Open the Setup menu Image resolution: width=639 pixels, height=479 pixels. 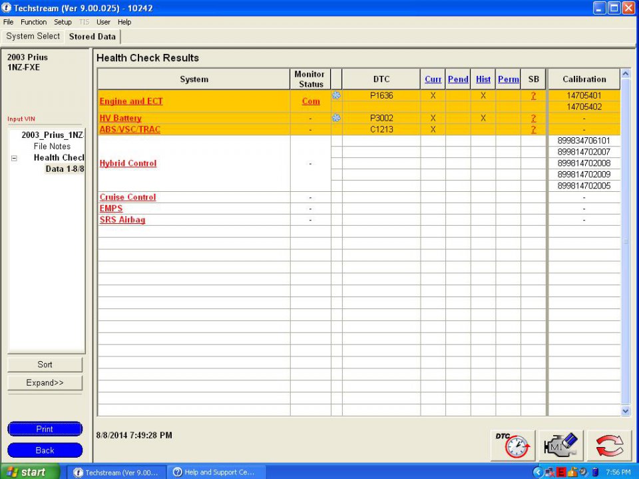[x=63, y=22]
